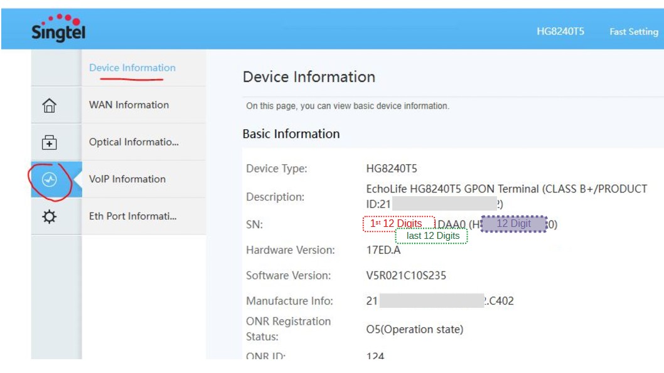Open the Home sidebar icon
Image resolution: width=664 pixels, height=373 pixels.
coord(49,105)
